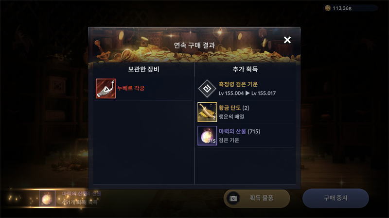The image size is (389, 218).
Task: Click the 451개 획득 notification text
Action: click(80, 202)
